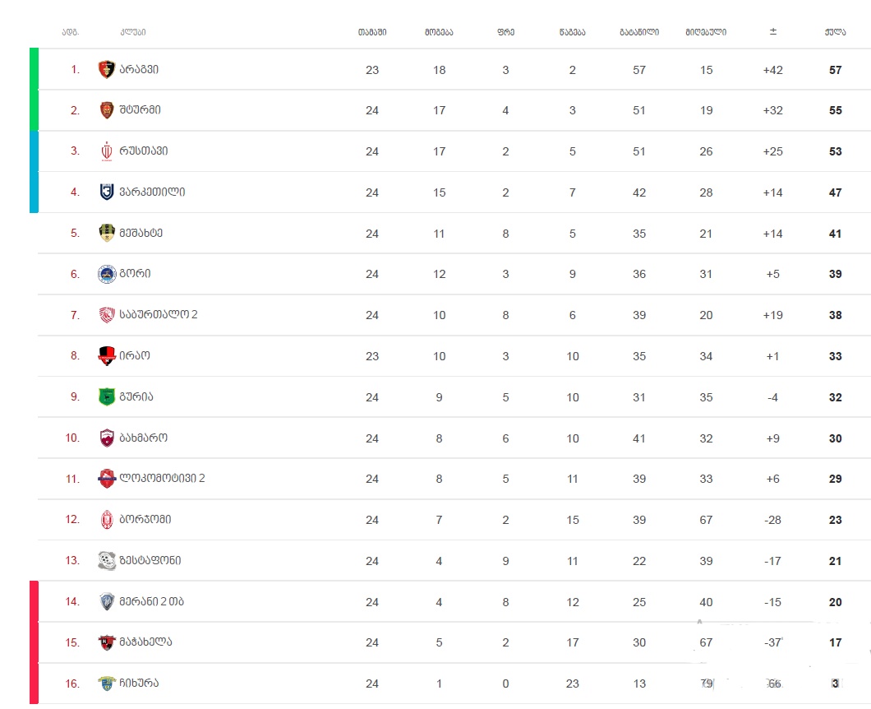Click the ზესტაფონი (Zestafoni) club name
871x709 pixels.
150,560
